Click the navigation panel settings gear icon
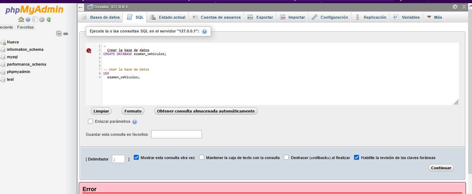The width and height of the screenshot is (472, 194). click(x=42, y=20)
